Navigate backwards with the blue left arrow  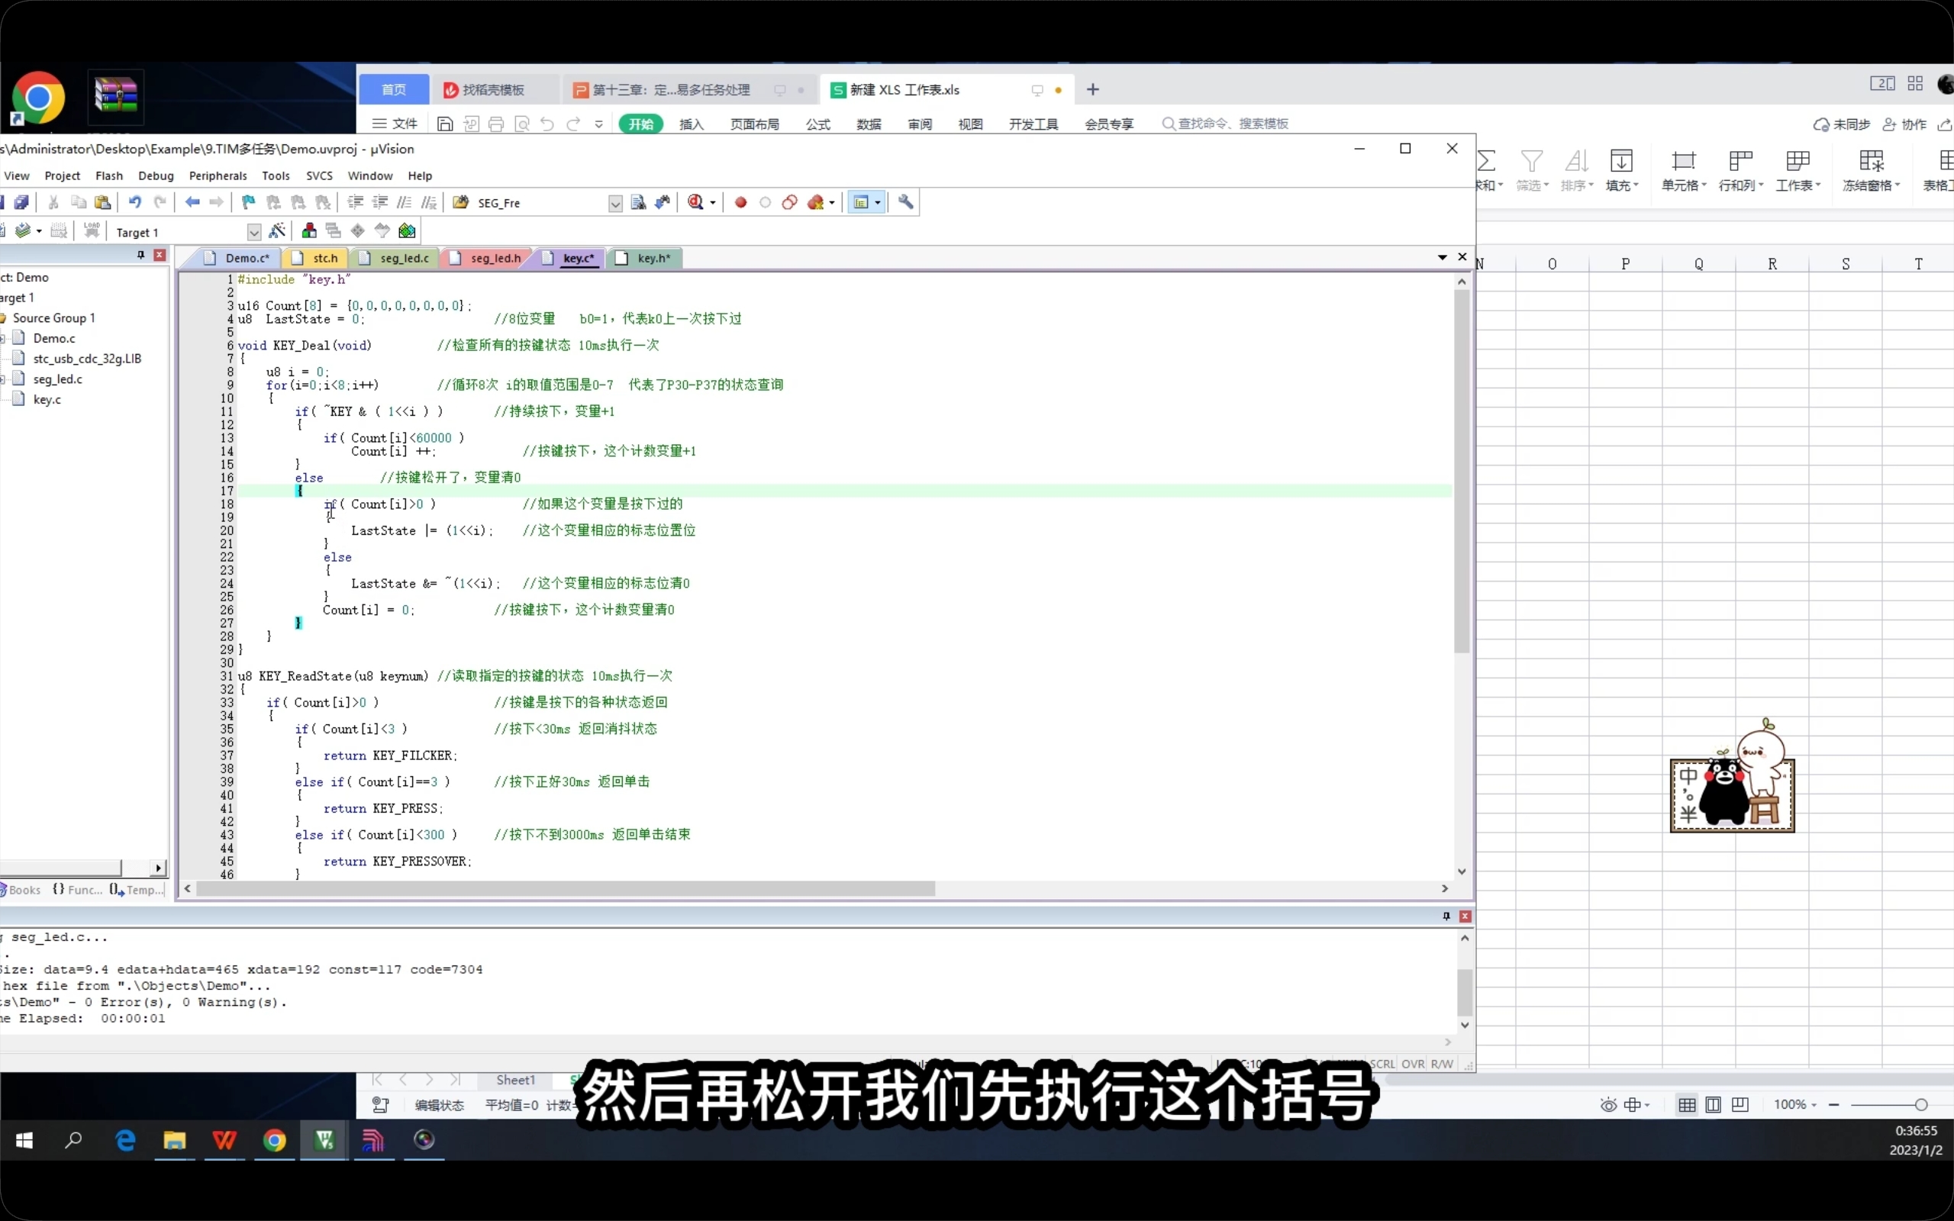click(192, 203)
